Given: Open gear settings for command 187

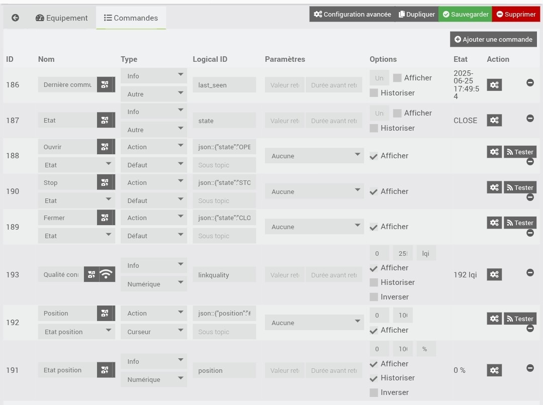Looking at the screenshot, I should 494,120.
